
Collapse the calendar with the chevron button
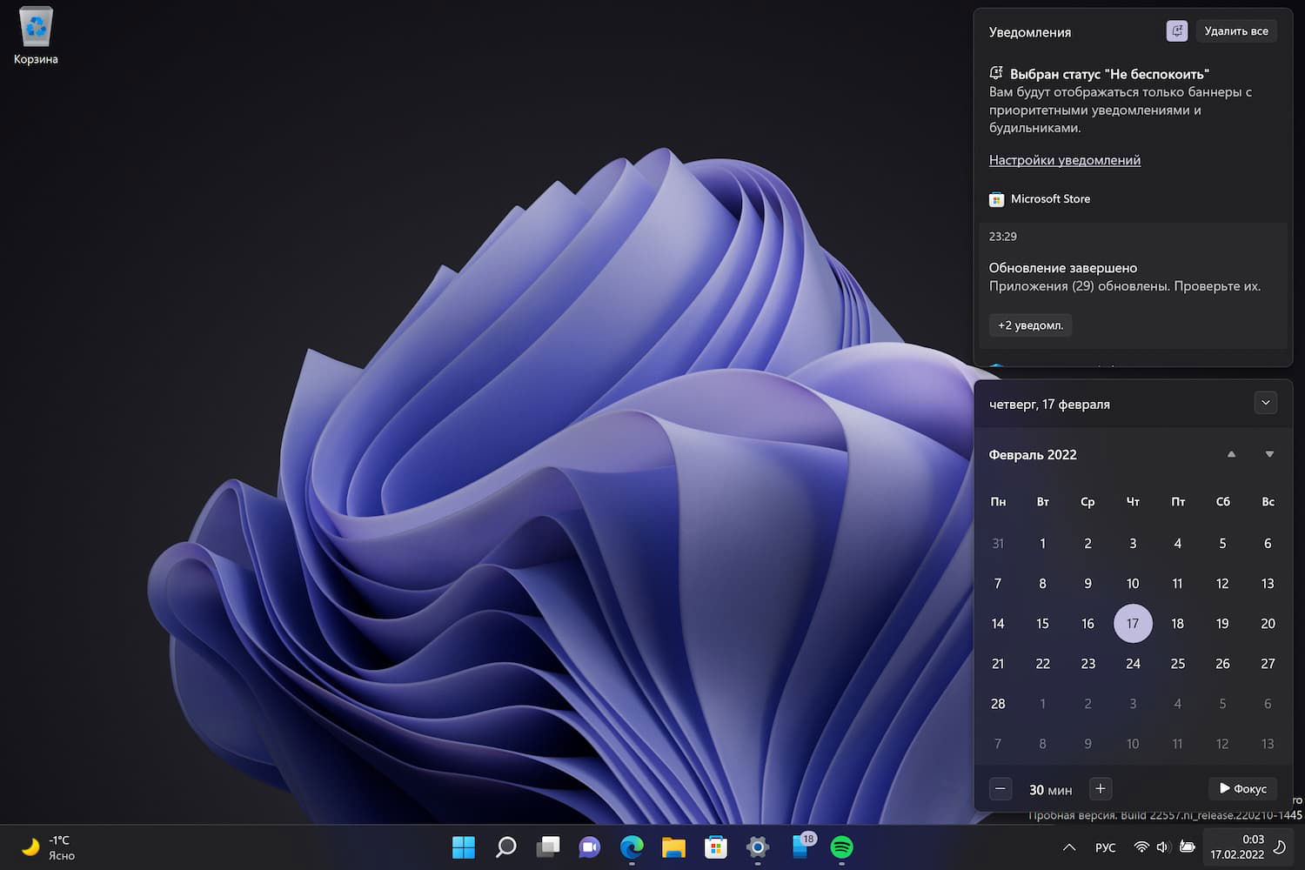coord(1266,403)
